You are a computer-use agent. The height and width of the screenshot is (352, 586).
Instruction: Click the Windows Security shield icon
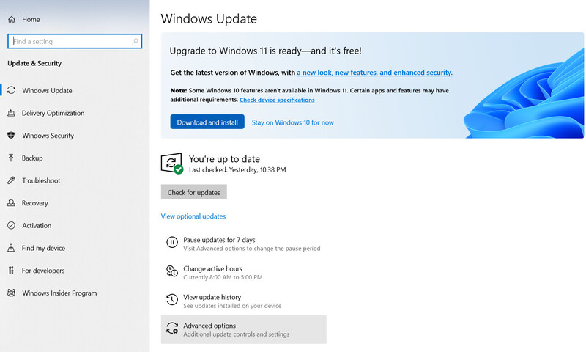pyautogui.click(x=11, y=135)
